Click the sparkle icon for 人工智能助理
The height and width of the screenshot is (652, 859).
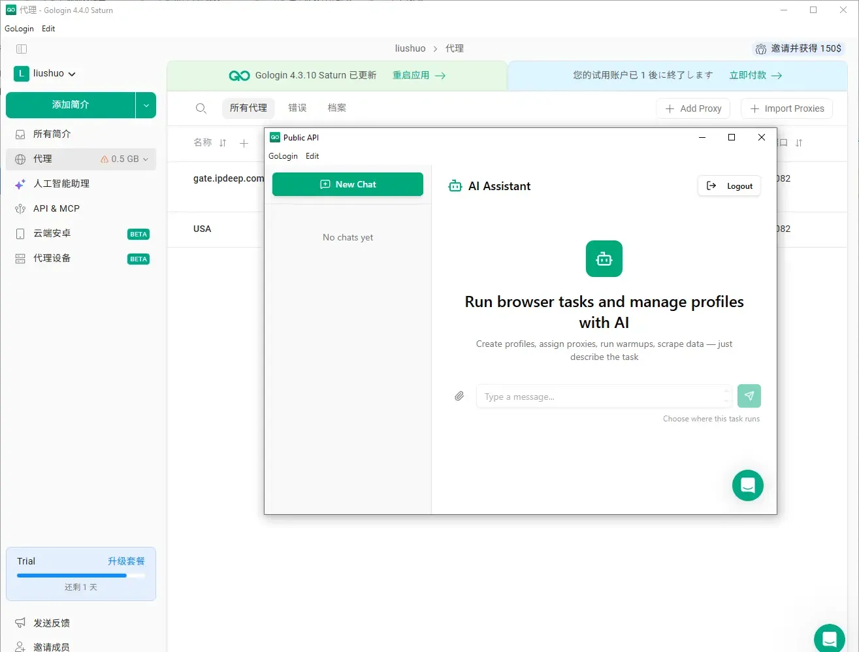(x=20, y=184)
